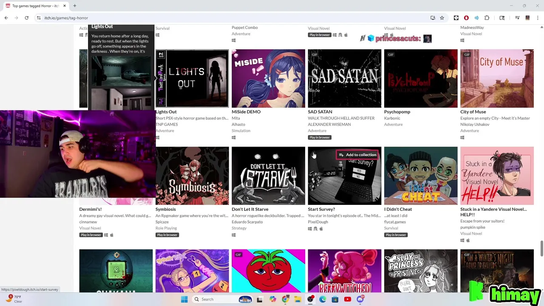The height and width of the screenshot is (306, 544).
Task: Click Play in browser under Dermimi's!
Action: point(91,235)
